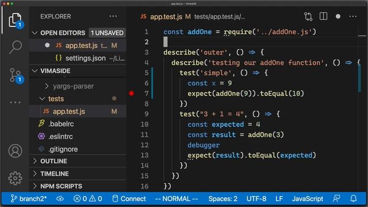Click 'require' on line 1
This screenshot has width=368, height=207.
point(237,32)
